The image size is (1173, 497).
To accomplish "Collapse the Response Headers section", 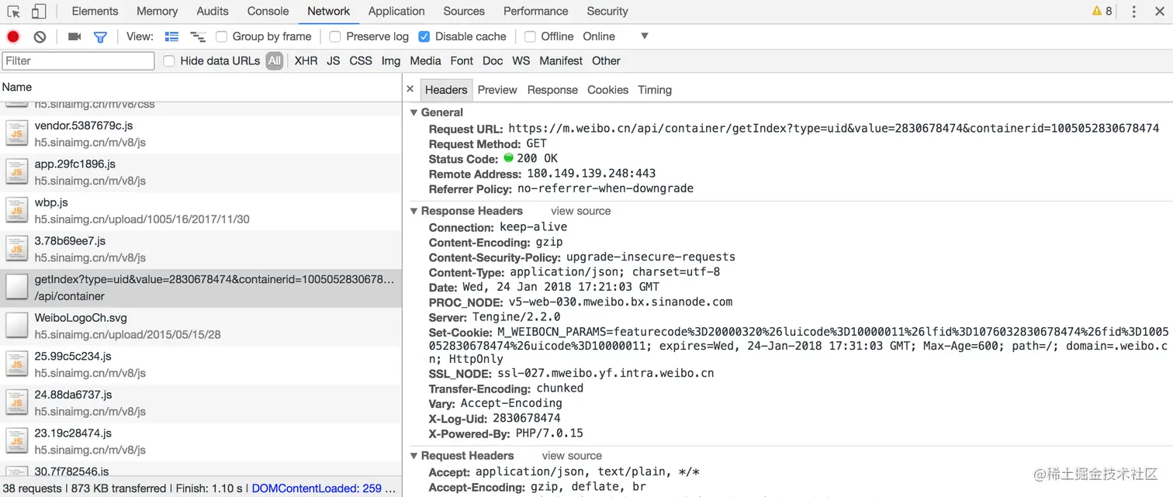I will pos(413,211).
